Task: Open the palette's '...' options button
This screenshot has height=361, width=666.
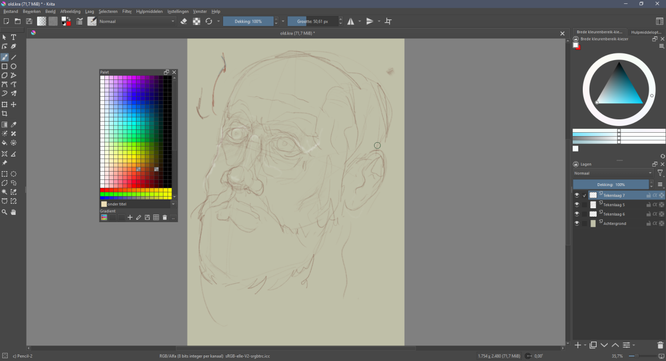Action: coord(173,218)
